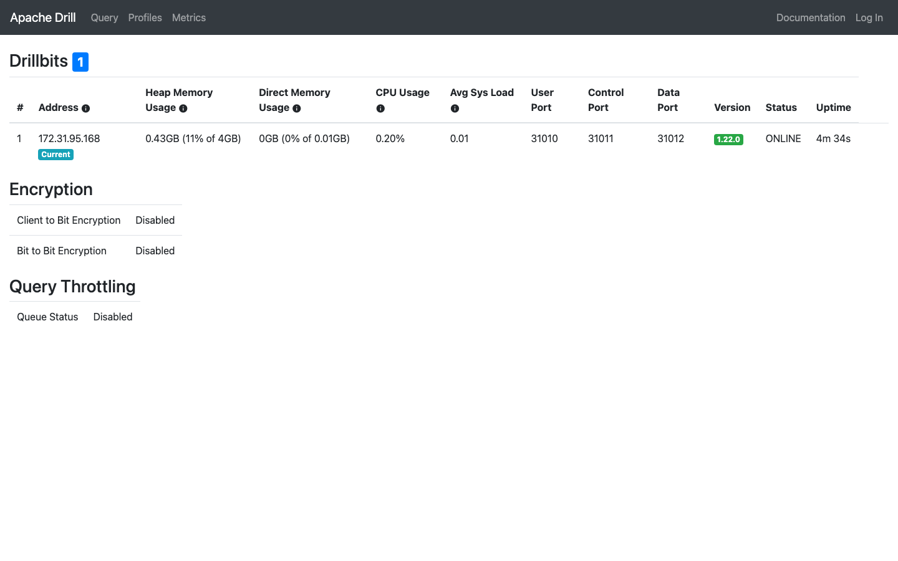
Task: Open the Profiles page
Action: click(145, 17)
